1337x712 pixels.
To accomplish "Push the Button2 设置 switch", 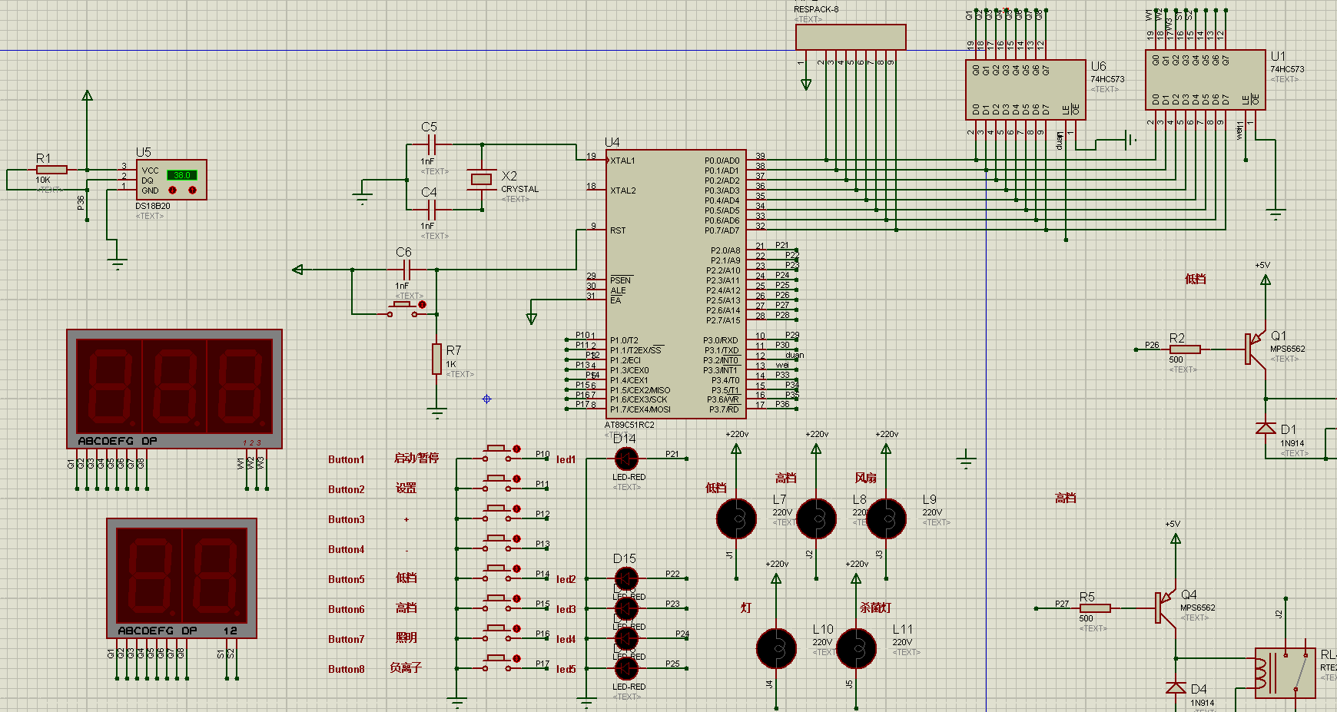I will point(496,482).
